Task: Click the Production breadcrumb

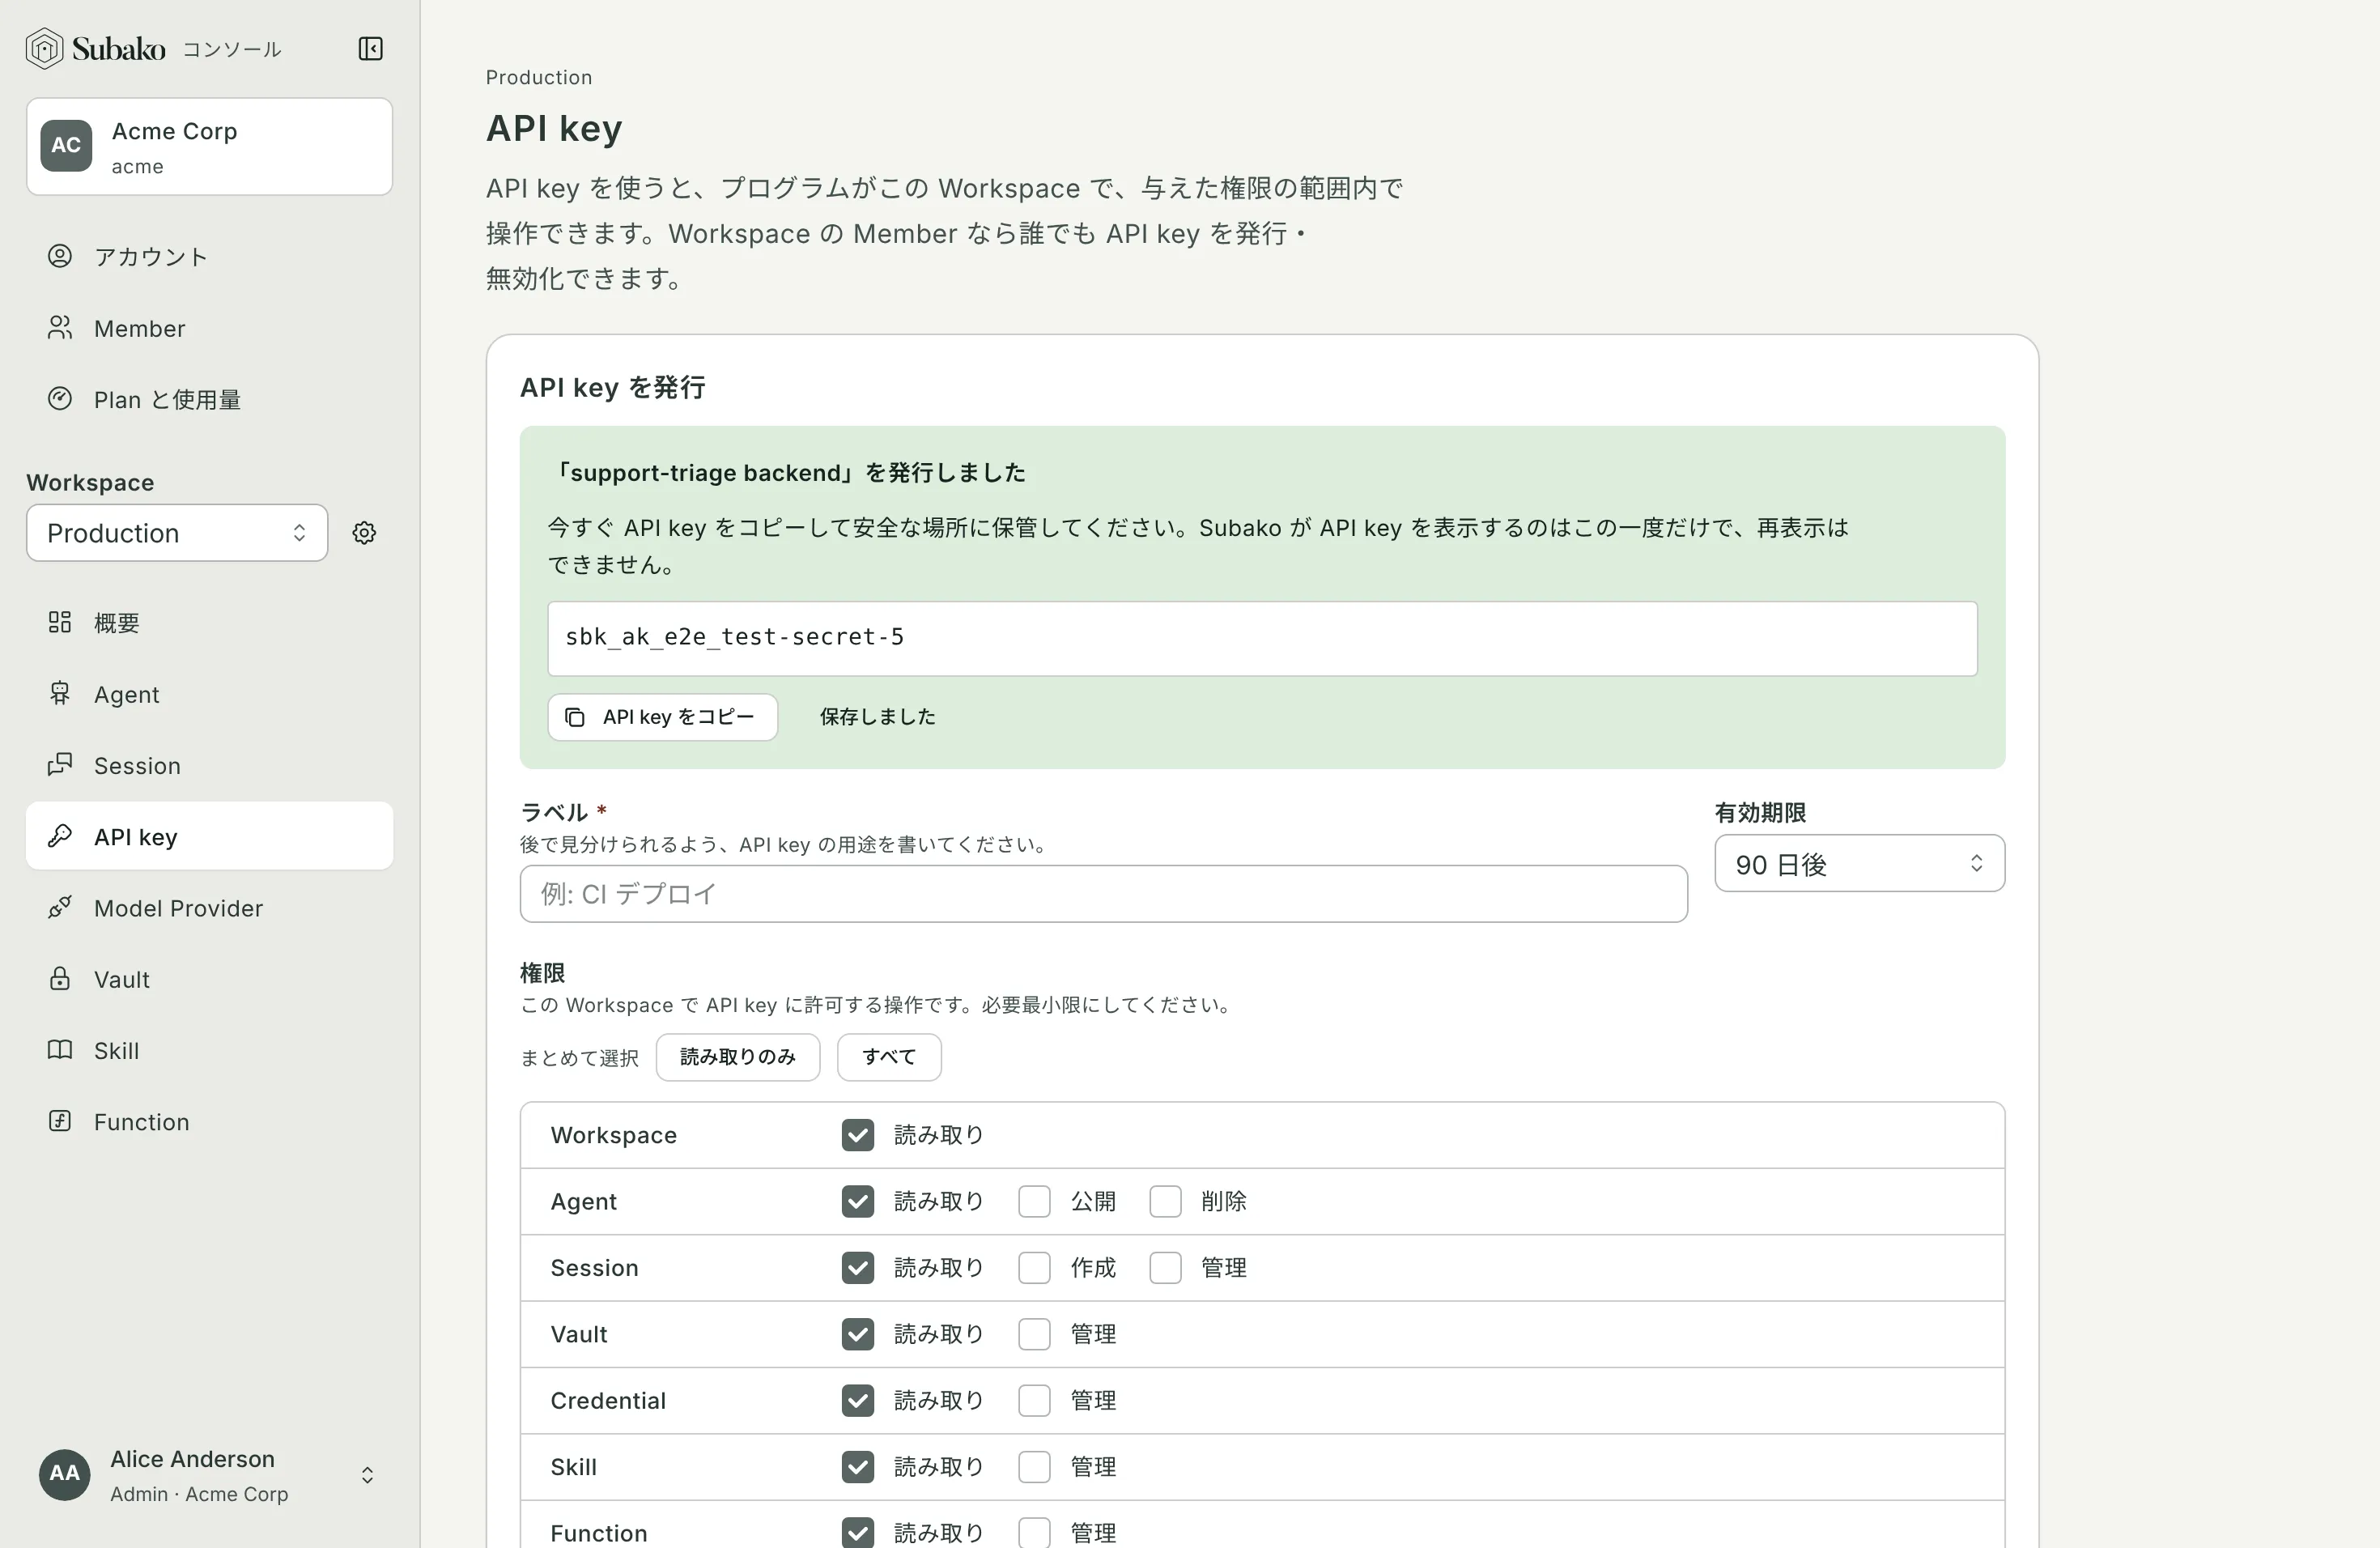Action: (x=539, y=77)
